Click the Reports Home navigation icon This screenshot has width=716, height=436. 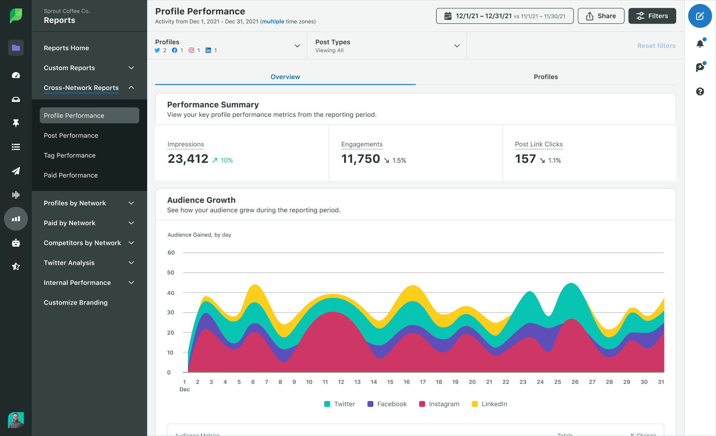[15, 48]
